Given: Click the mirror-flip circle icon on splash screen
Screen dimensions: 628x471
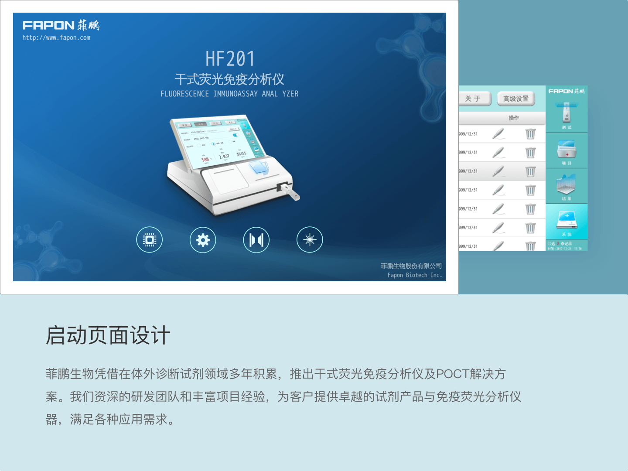Looking at the screenshot, I should (x=256, y=239).
